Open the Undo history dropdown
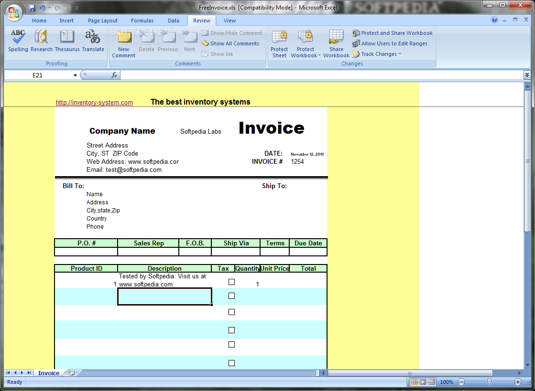535x391 pixels. pos(49,8)
